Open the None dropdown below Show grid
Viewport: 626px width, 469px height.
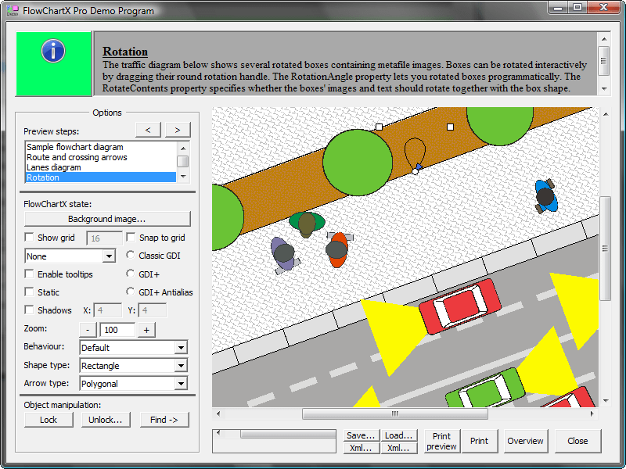70,256
